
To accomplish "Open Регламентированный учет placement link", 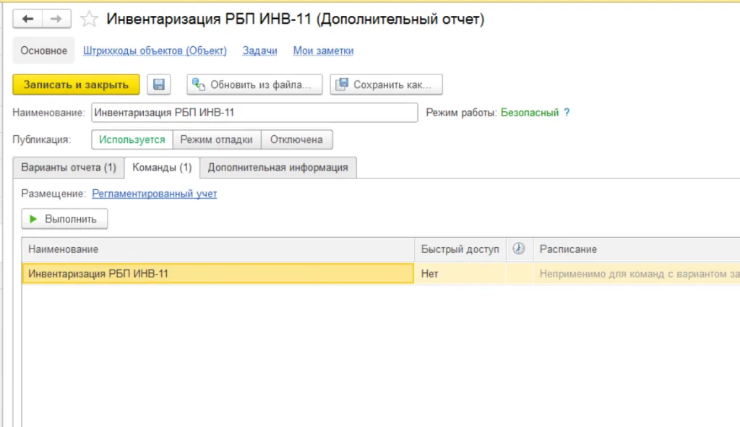I will pyautogui.click(x=155, y=194).
